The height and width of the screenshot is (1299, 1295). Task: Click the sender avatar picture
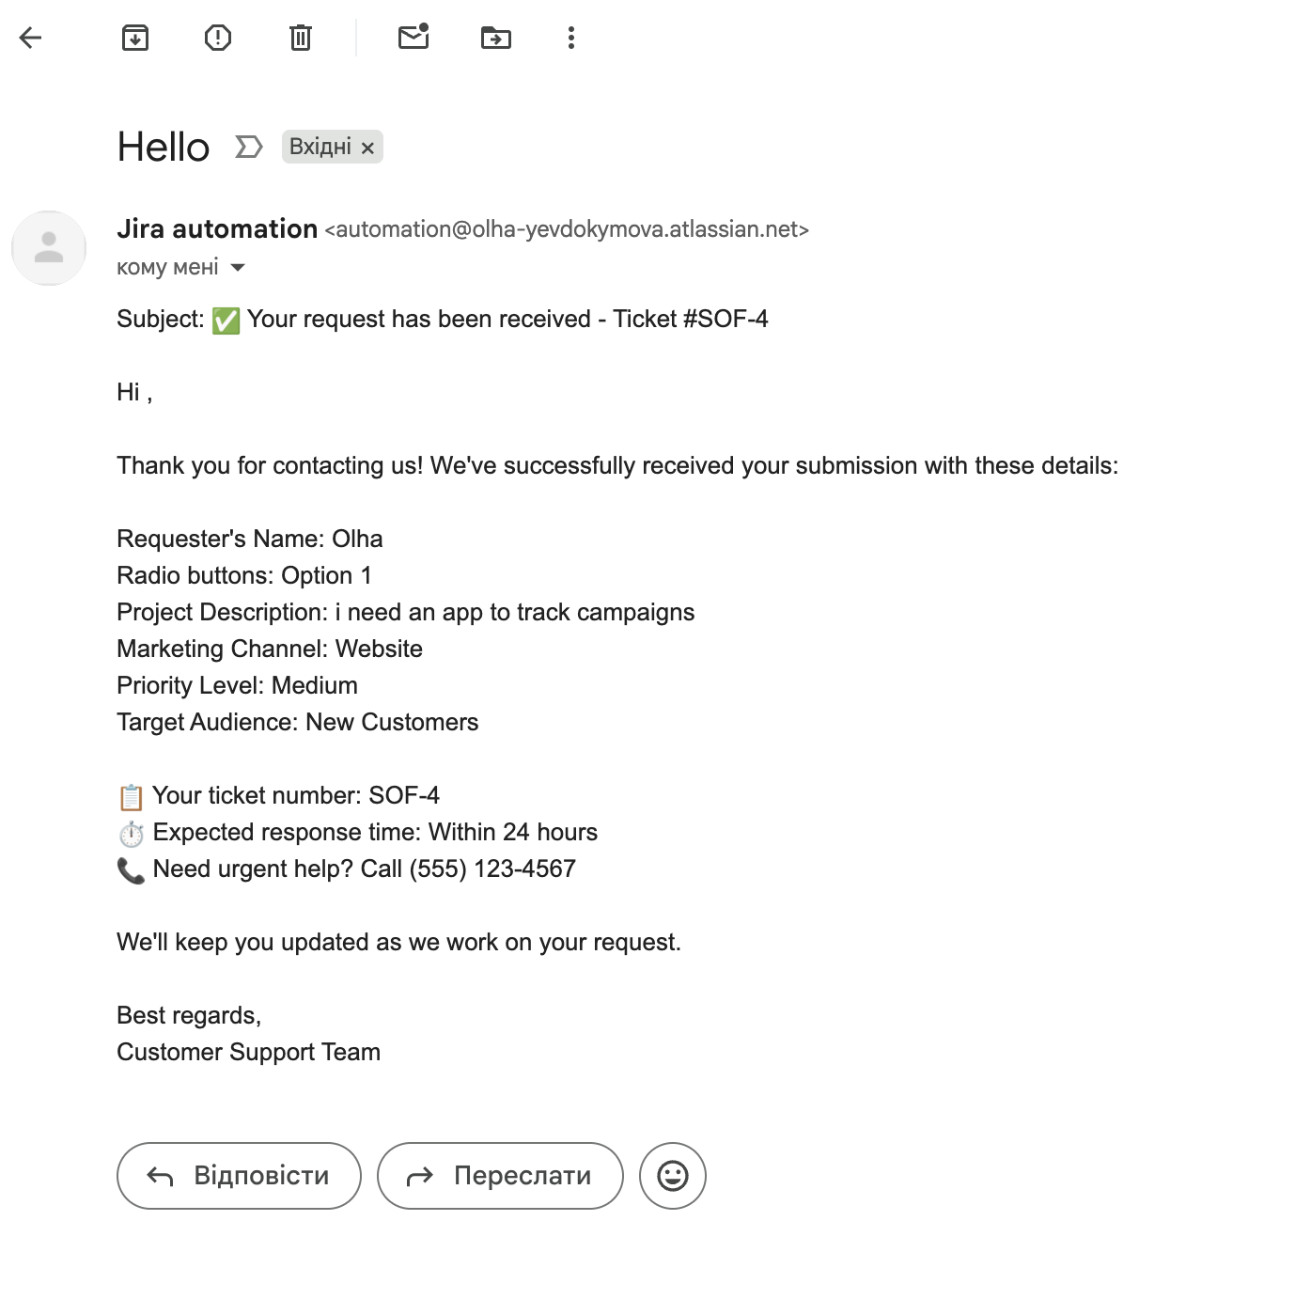pos(49,248)
